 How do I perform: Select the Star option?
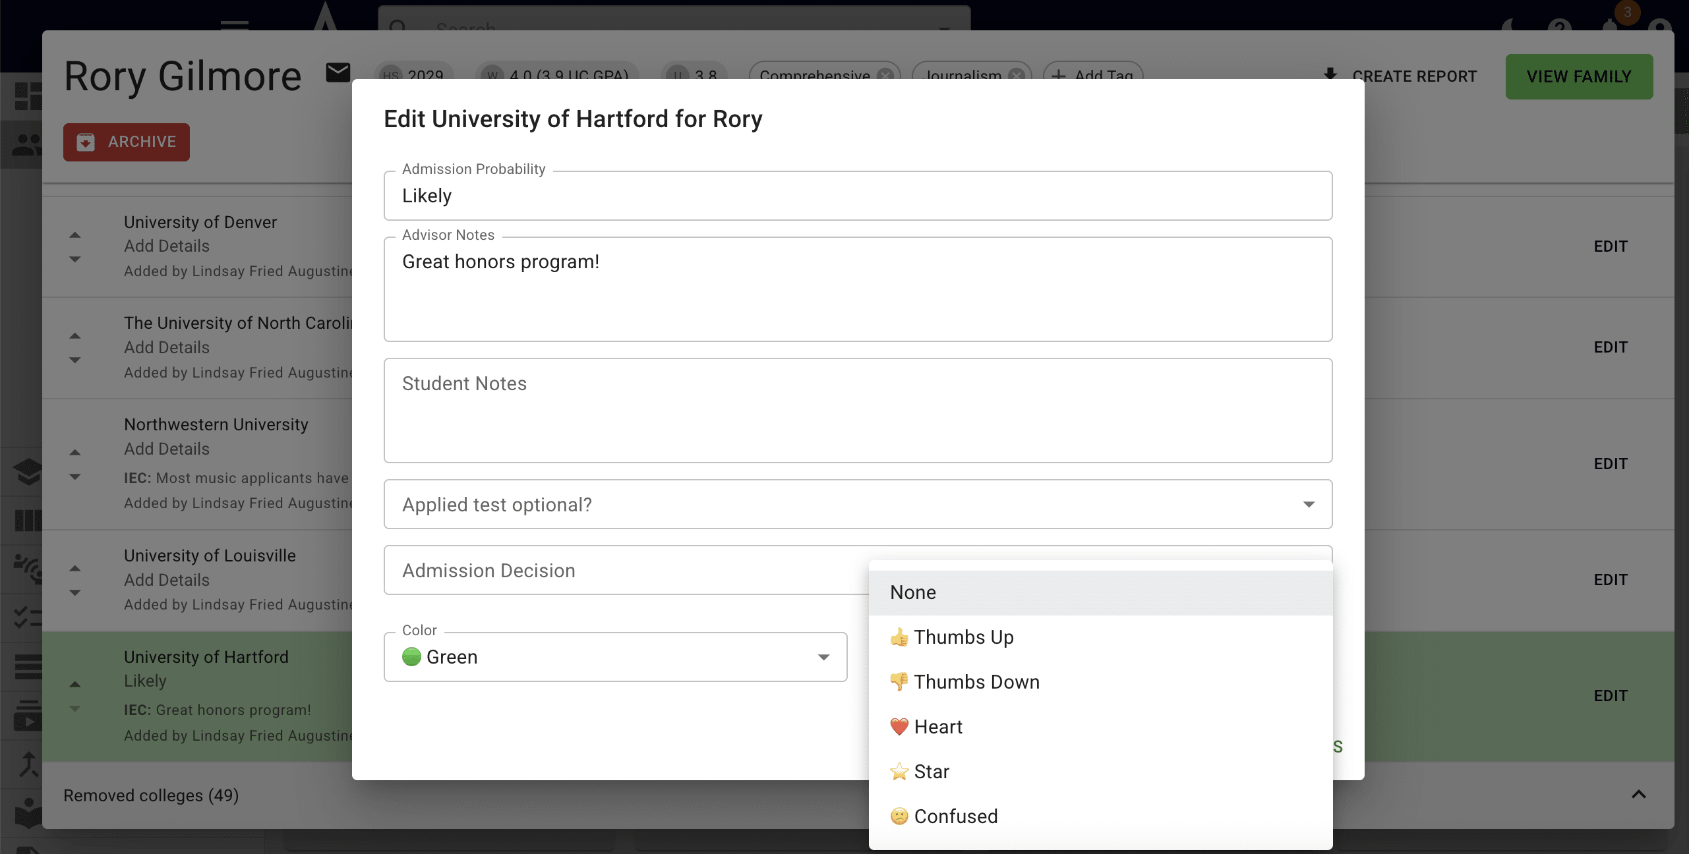click(x=1100, y=772)
